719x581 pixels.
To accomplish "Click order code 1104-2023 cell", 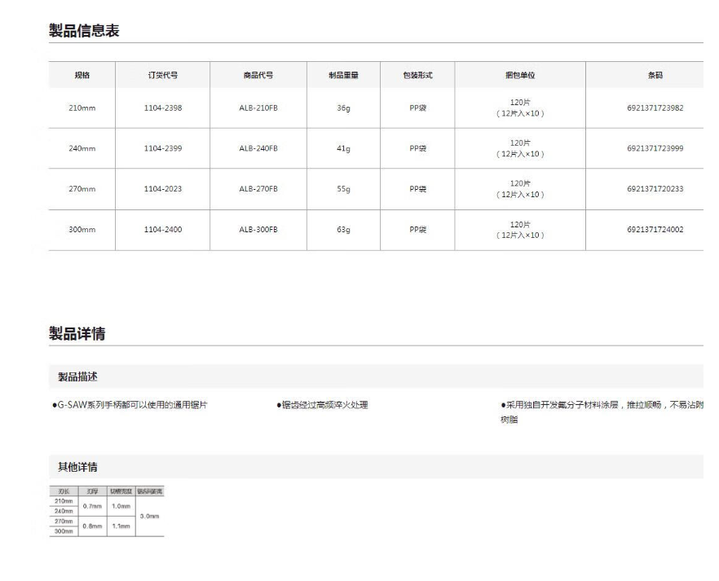I will click(x=163, y=189).
